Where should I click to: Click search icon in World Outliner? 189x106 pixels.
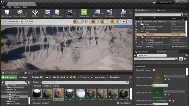click(182, 15)
